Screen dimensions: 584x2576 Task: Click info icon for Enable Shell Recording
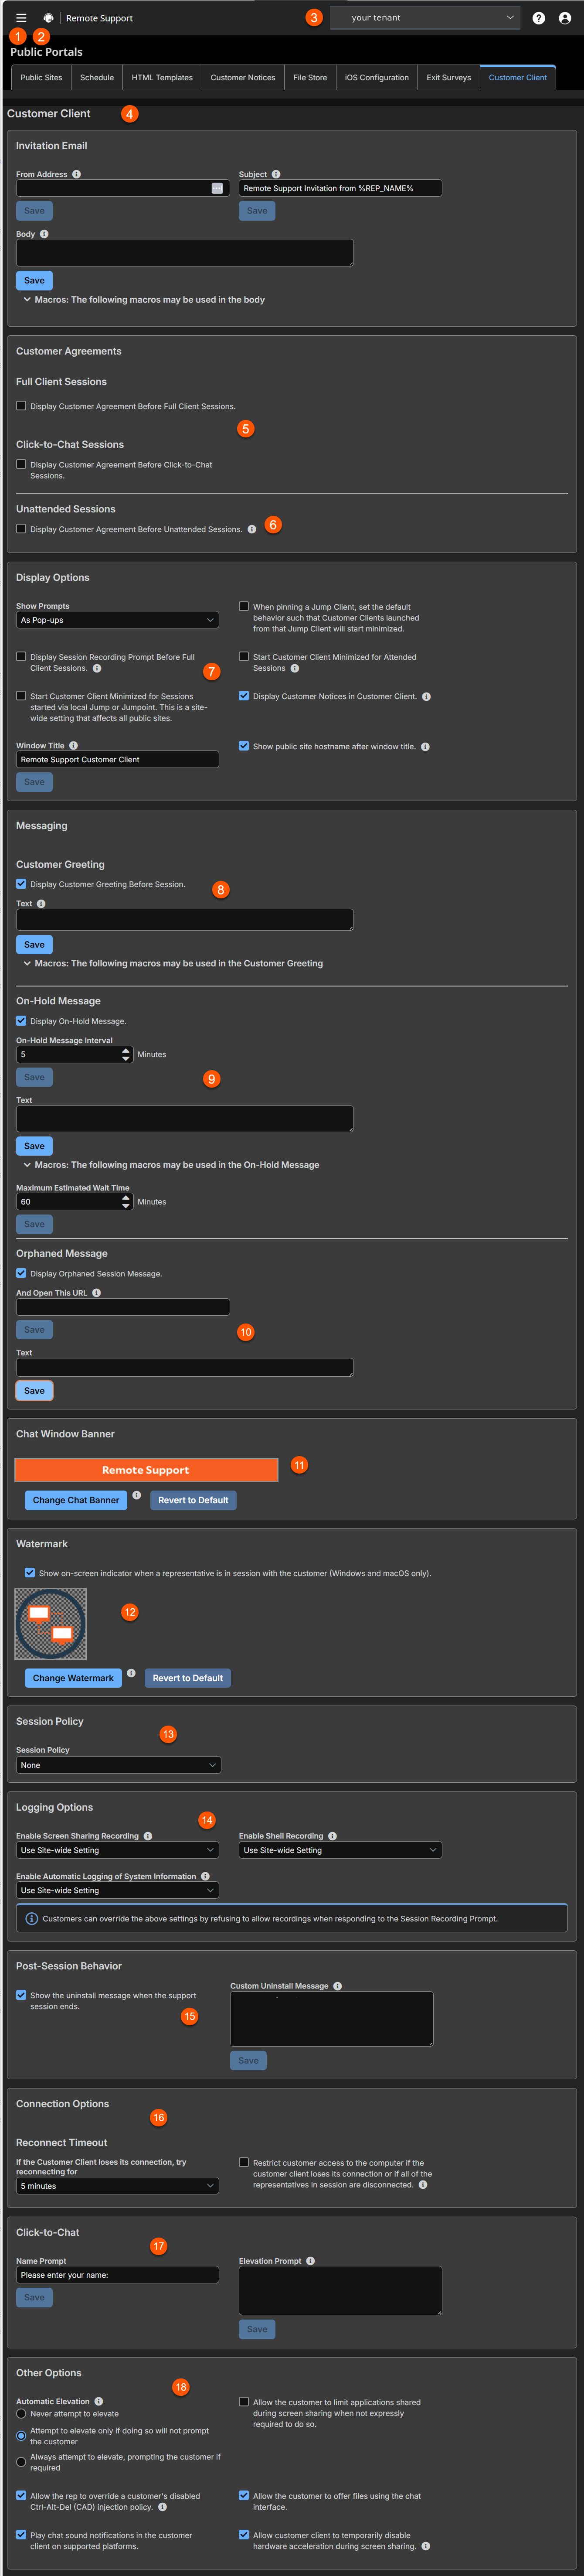point(332,1836)
